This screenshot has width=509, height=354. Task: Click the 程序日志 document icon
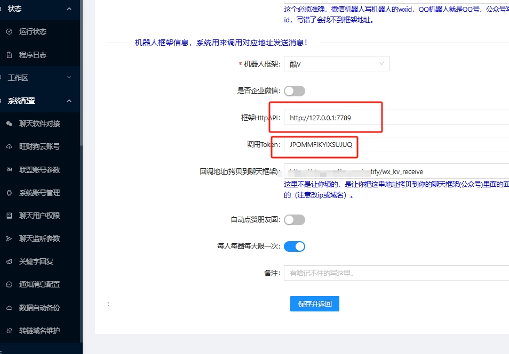click(9, 55)
